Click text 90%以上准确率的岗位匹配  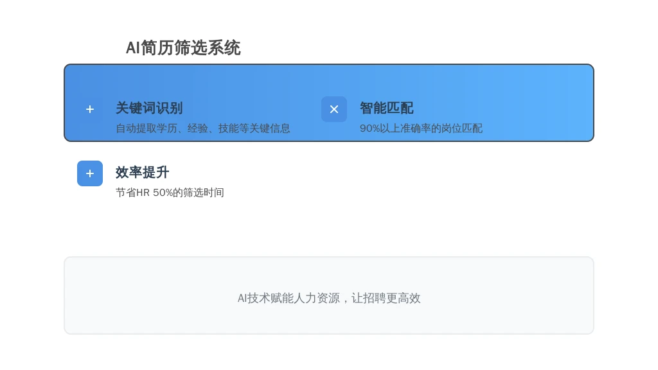click(421, 128)
